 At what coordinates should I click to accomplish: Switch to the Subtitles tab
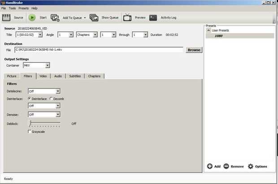[75, 76]
